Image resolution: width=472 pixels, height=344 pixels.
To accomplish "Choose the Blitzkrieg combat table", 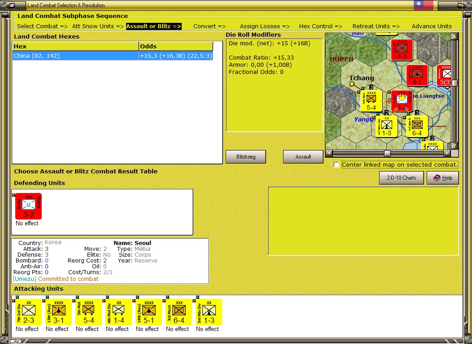I will [x=246, y=156].
